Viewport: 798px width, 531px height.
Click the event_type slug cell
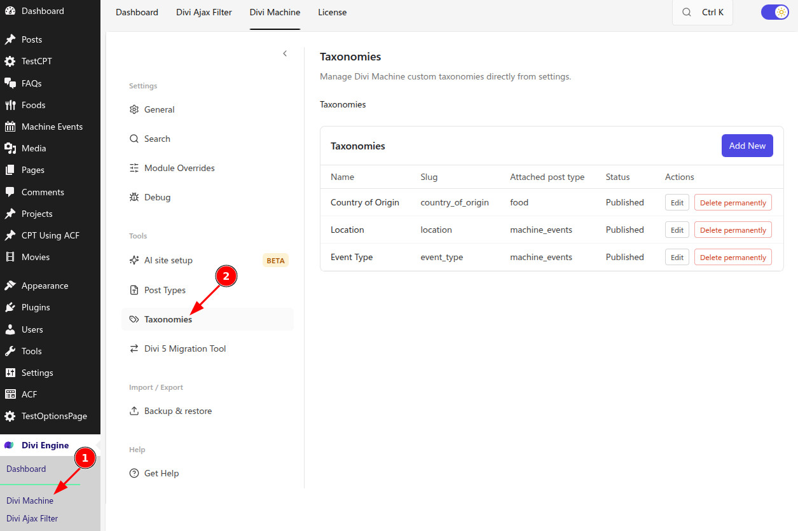pyautogui.click(x=442, y=257)
